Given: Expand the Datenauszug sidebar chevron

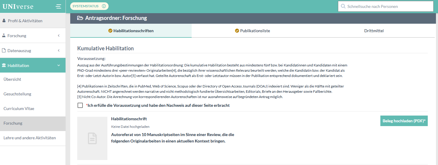Looking at the screenshot, I should click(59, 51).
